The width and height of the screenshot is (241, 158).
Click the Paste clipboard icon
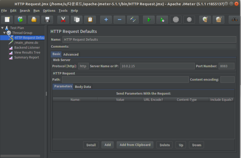coord(90,20)
